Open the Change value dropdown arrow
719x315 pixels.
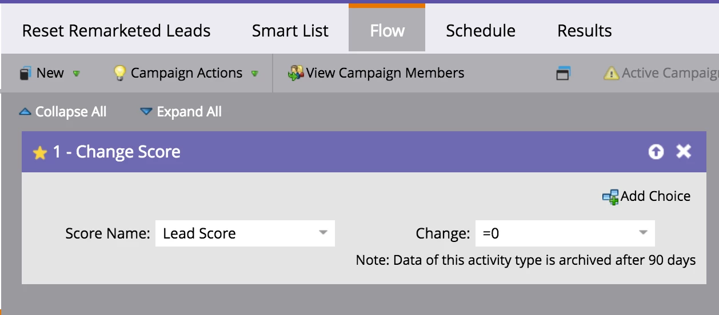click(643, 233)
